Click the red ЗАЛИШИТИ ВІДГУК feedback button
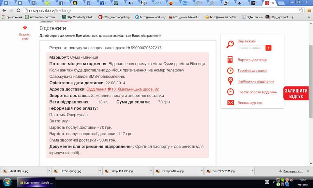 [296, 93]
